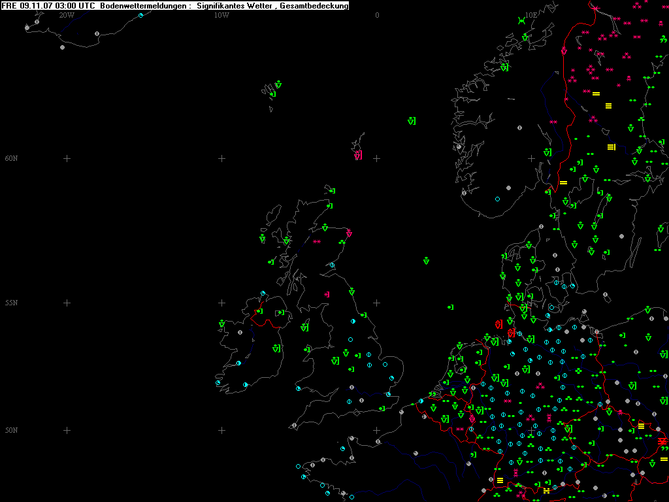Click green rain symbol in sea west of Denmark

click(x=450, y=307)
